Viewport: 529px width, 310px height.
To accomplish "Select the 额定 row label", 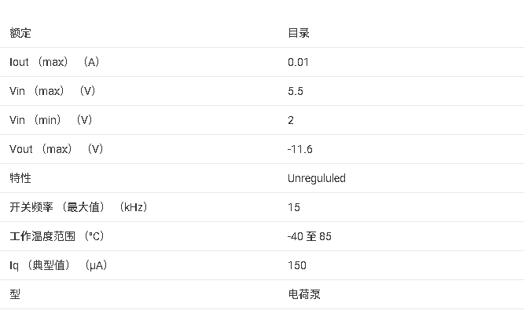I will (x=20, y=33).
